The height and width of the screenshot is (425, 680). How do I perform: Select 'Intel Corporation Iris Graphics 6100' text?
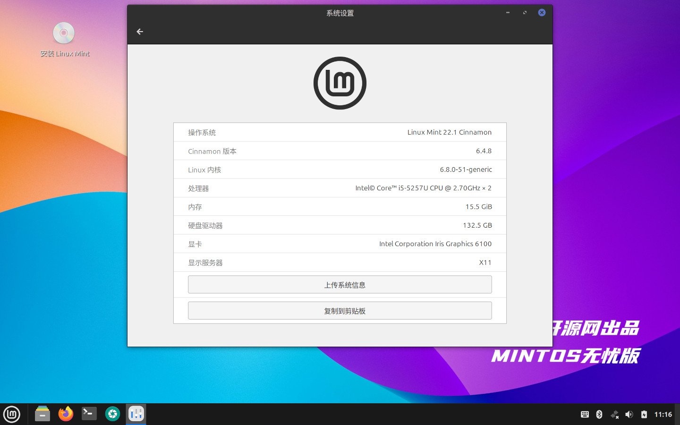tap(435, 244)
